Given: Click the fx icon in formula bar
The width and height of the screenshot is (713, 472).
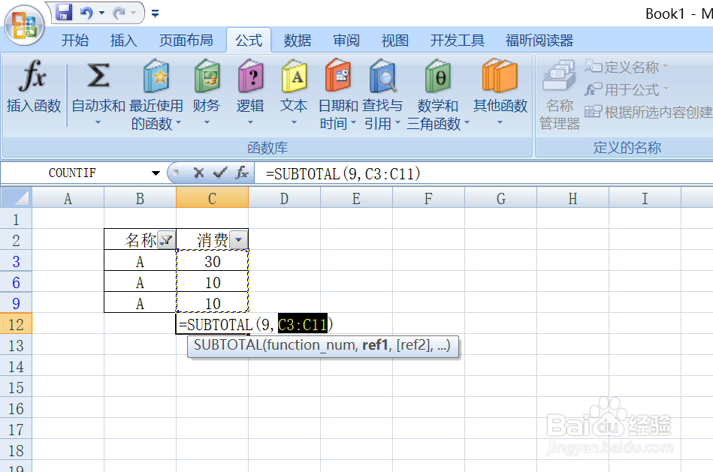Looking at the screenshot, I should [240, 173].
